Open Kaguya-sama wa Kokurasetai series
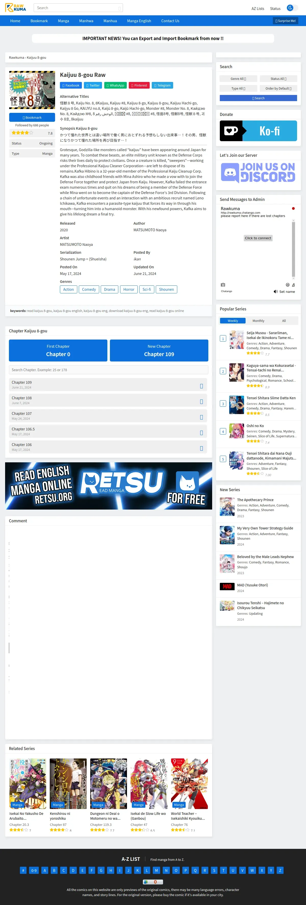Viewport: 306px width, 905px height. pos(271,368)
